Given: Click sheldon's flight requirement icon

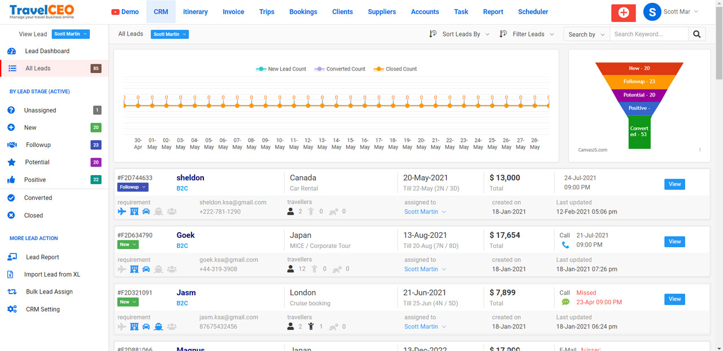Looking at the screenshot, I should click(x=121, y=212).
